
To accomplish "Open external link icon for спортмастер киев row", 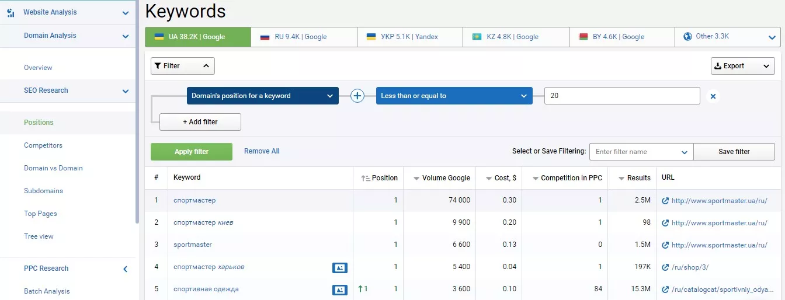I will pyautogui.click(x=665, y=223).
